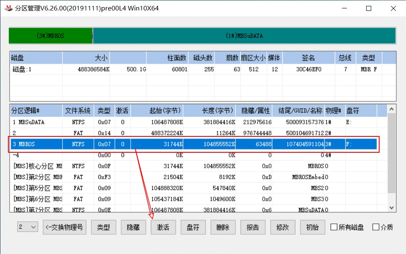Click the 初始 button to initialize disk
406x254 pixels.
tap(312, 227)
